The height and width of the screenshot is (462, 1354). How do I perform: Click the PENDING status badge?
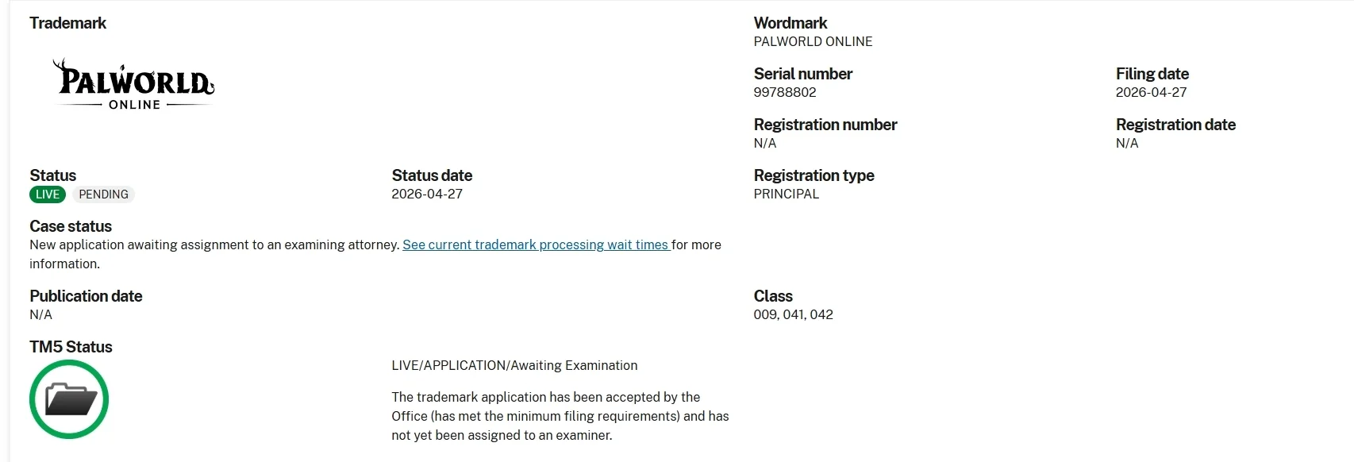[103, 194]
